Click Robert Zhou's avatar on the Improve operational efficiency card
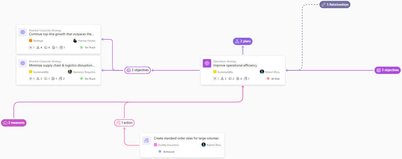Image resolution: width=402 pixels, height=159 pixels. tap(262, 72)
